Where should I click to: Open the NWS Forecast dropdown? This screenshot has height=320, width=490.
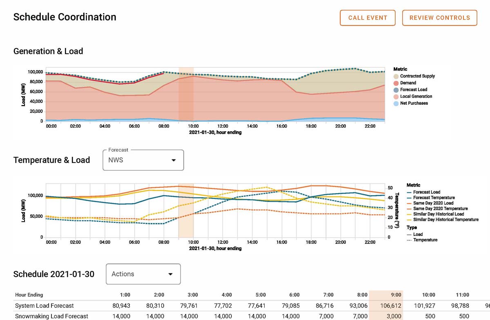coord(143,160)
